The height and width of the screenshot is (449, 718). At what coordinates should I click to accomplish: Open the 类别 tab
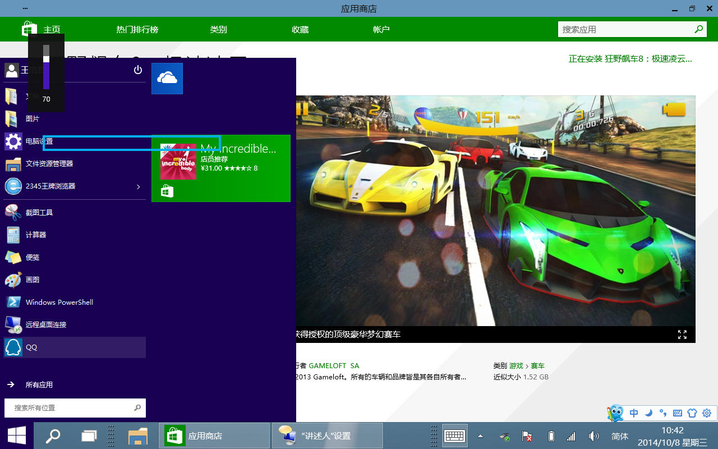[x=219, y=30]
